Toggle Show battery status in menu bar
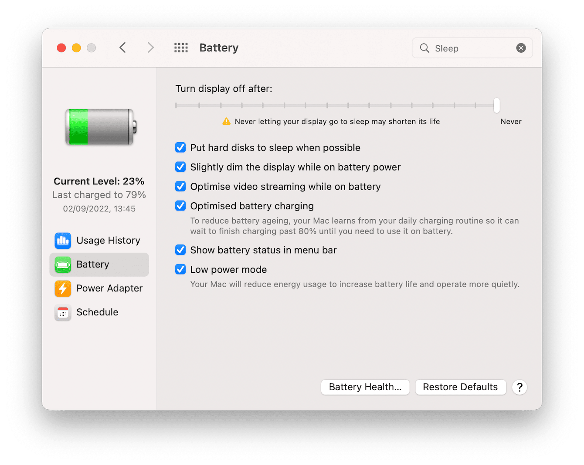 (x=180, y=250)
